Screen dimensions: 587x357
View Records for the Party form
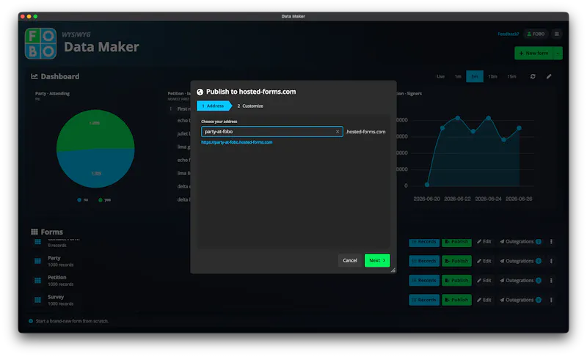coord(424,261)
